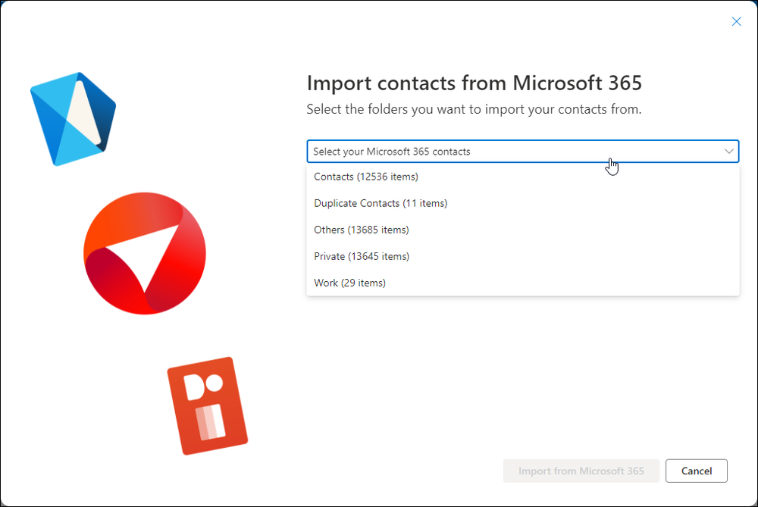Open the Select your Microsoft 365 contacts dropdown
This screenshot has width=758, height=507.
(523, 151)
